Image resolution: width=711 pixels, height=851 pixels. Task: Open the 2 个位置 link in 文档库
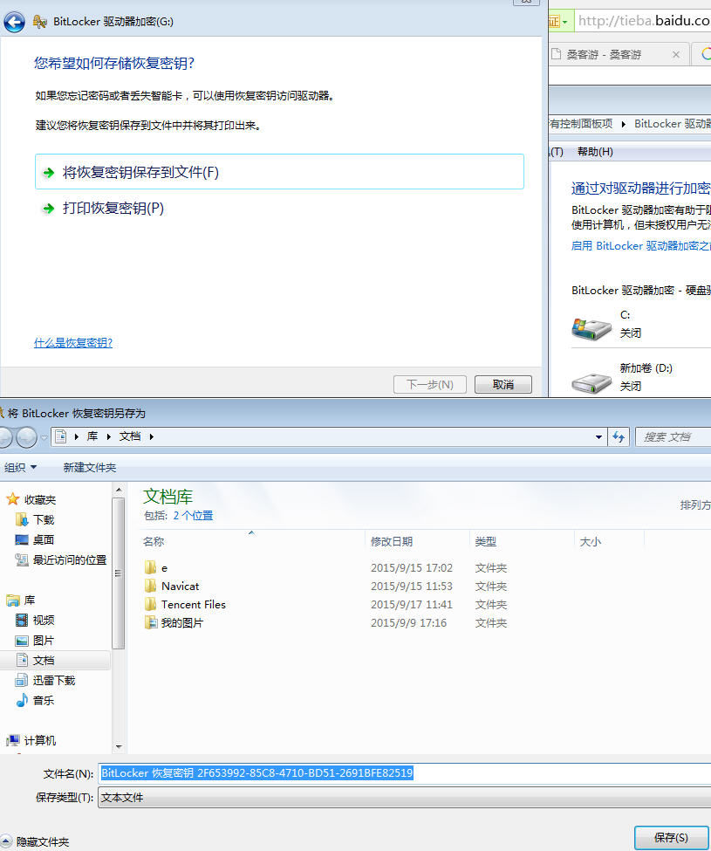pyautogui.click(x=193, y=516)
